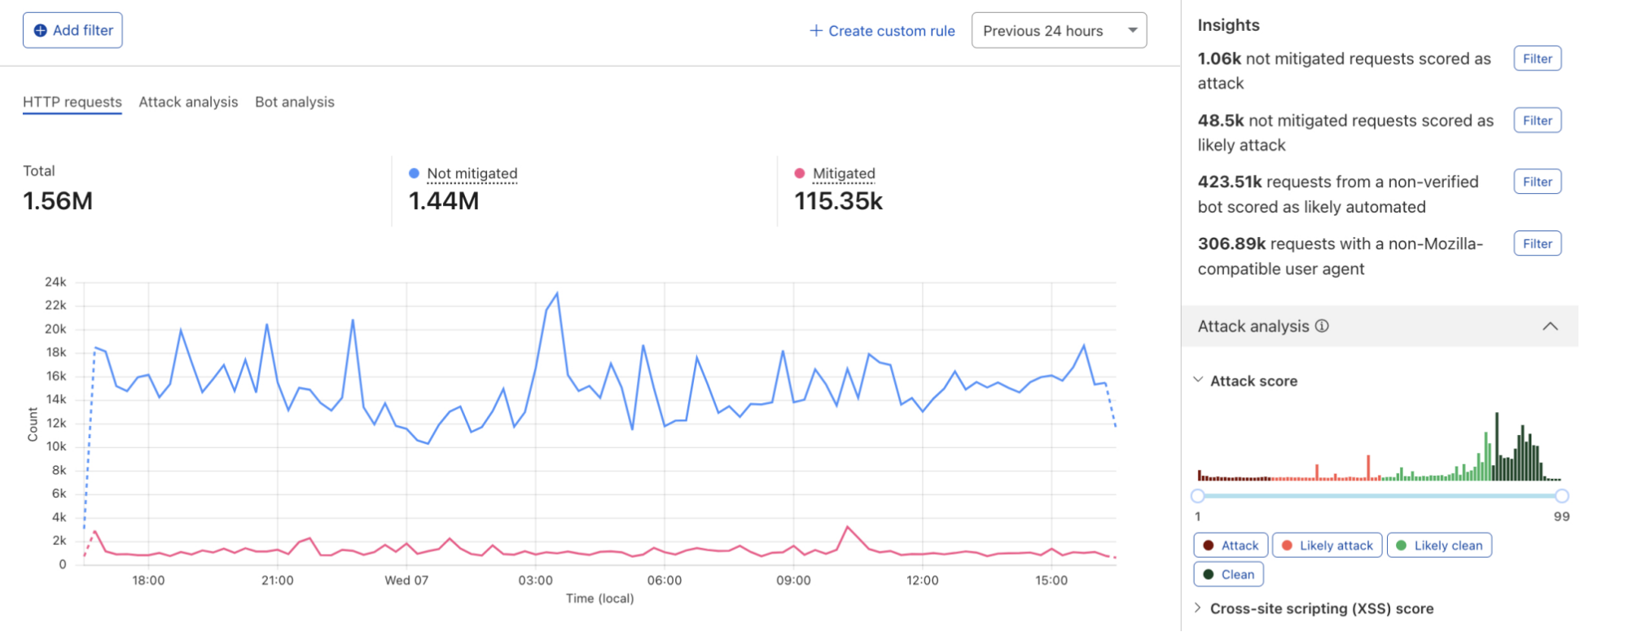Toggle the Clean legend chip
The height and width of the screenshot is (632, 1628).
(x=1228, y=574)
